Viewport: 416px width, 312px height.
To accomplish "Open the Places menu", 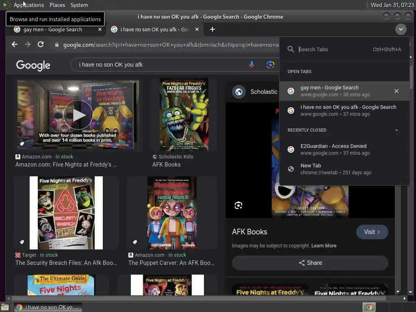I will pos(57,5).
